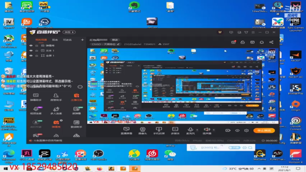Expand speaker options arrow
The width and height of the screenshot is (306, 172).
(214, 130)
